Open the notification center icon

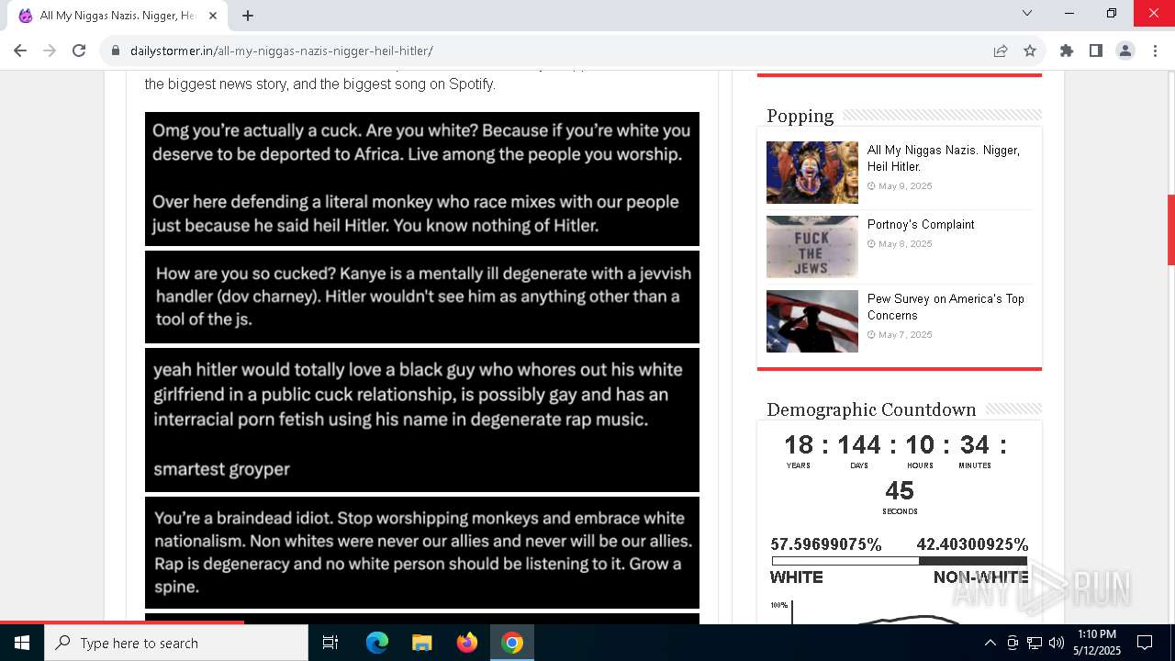[1145, 643]
